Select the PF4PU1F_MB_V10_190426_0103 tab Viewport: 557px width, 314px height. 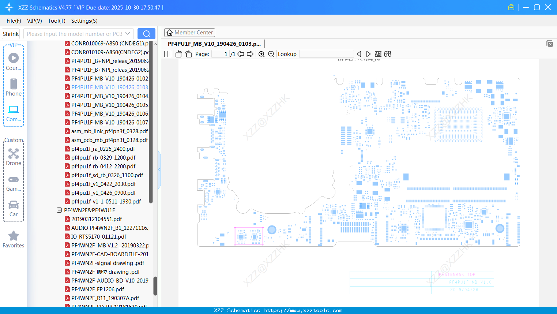point(214,44)
